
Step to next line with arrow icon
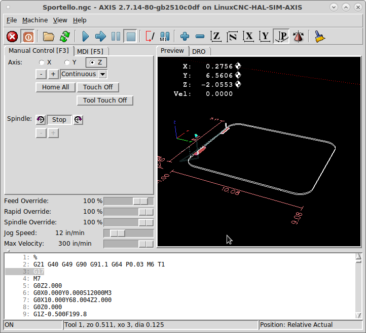pos(100,37)
